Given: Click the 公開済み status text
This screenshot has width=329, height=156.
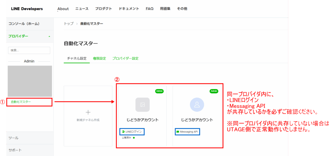Looking at the screenshot, I should click(x=126, y=138).
